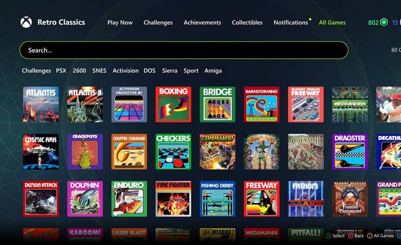Open the Atlantis game tile
The height and width of the screenshot is (245, 401).
pos(41,104)
